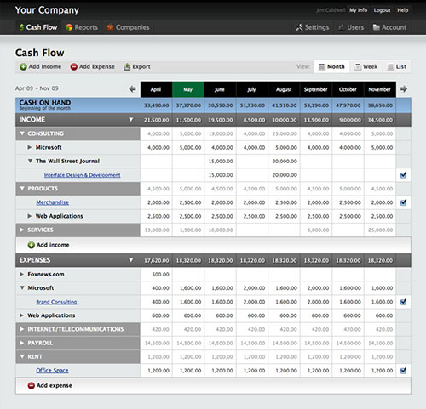This screenshot has height=409, width=426.
Task: Open the Account menu item
Action: (x=389, y=27)
